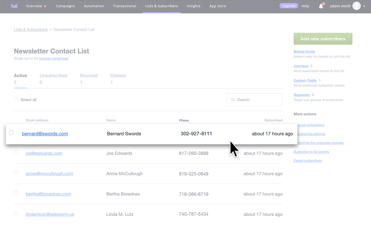Click the red dot beside Overview
This screenshot has height=232, width=371.
[x=45, y=6]
